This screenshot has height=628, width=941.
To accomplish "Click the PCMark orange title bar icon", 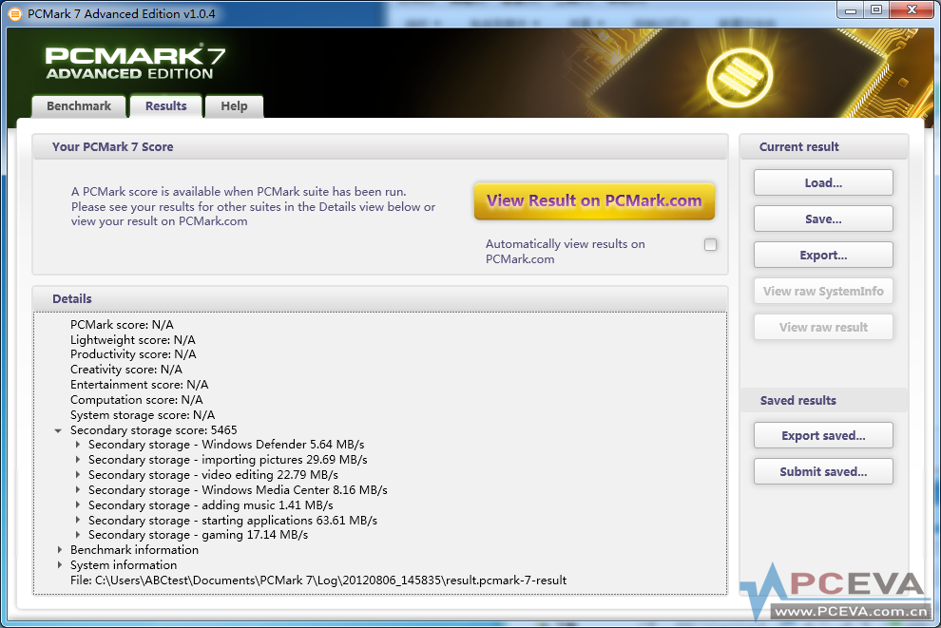I will [x=15, y=13].
